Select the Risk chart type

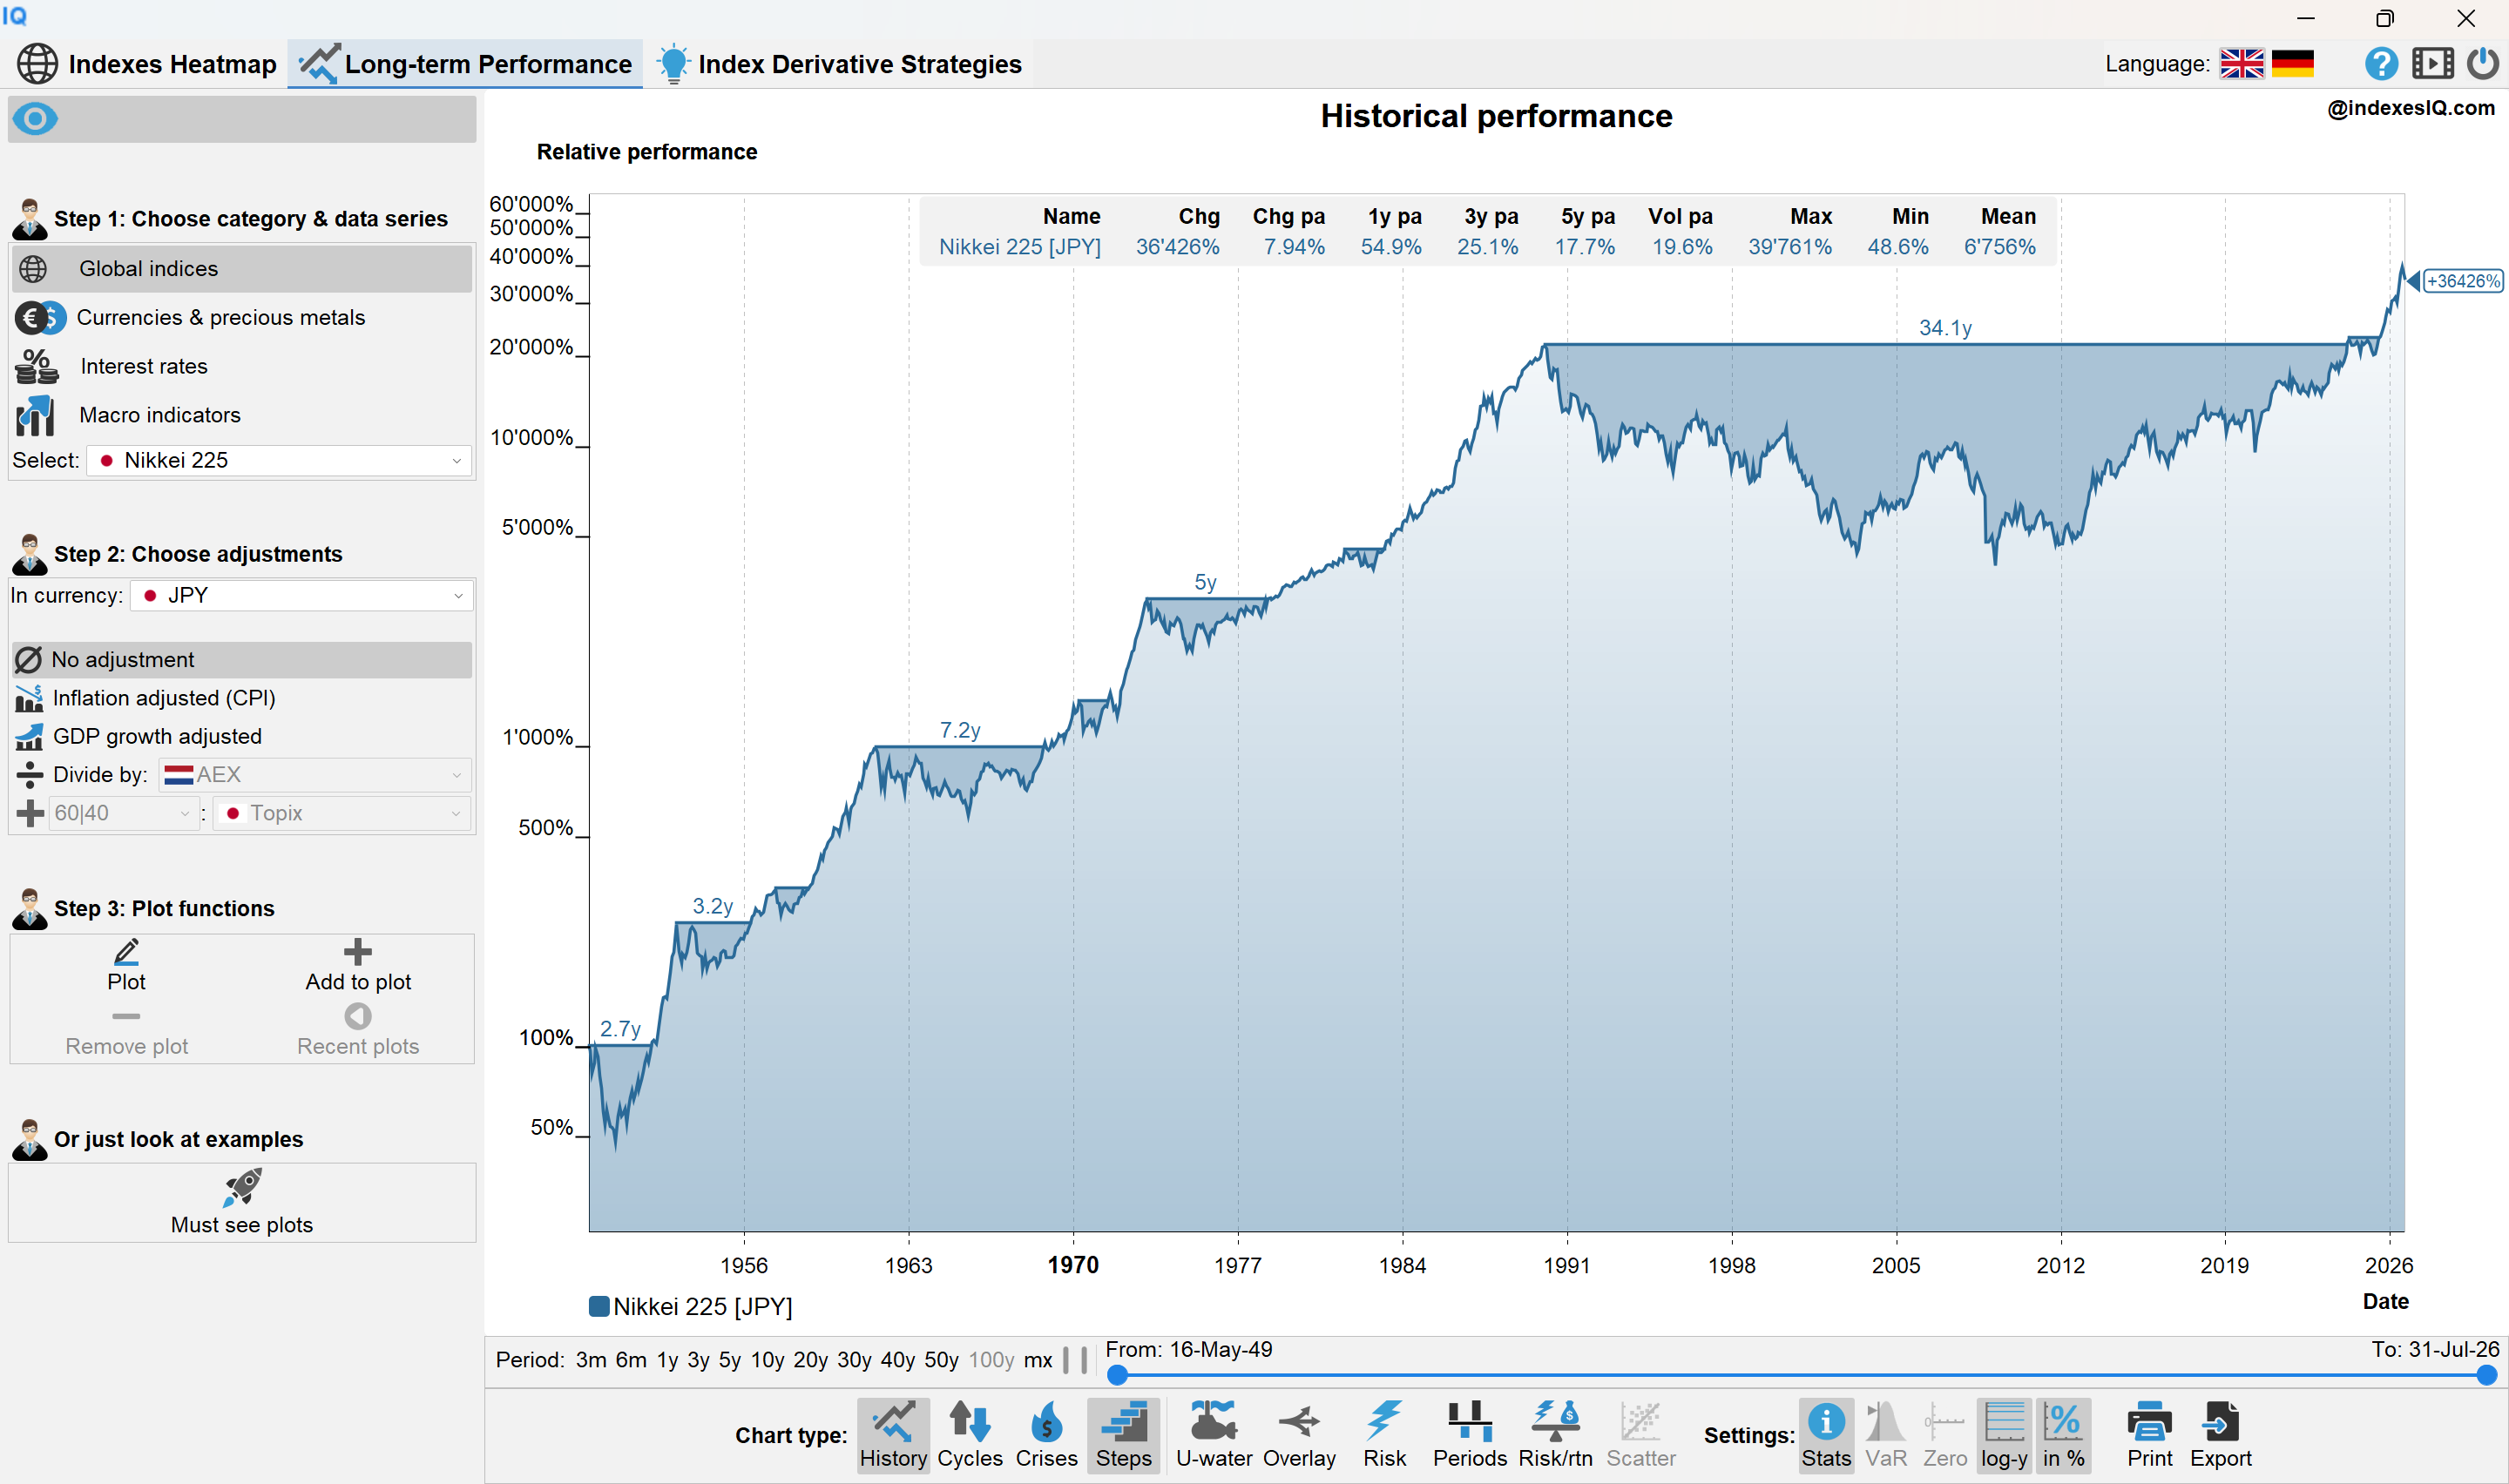click(1385, 1435)
